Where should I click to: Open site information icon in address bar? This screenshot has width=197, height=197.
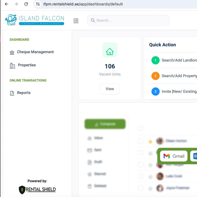38,4
